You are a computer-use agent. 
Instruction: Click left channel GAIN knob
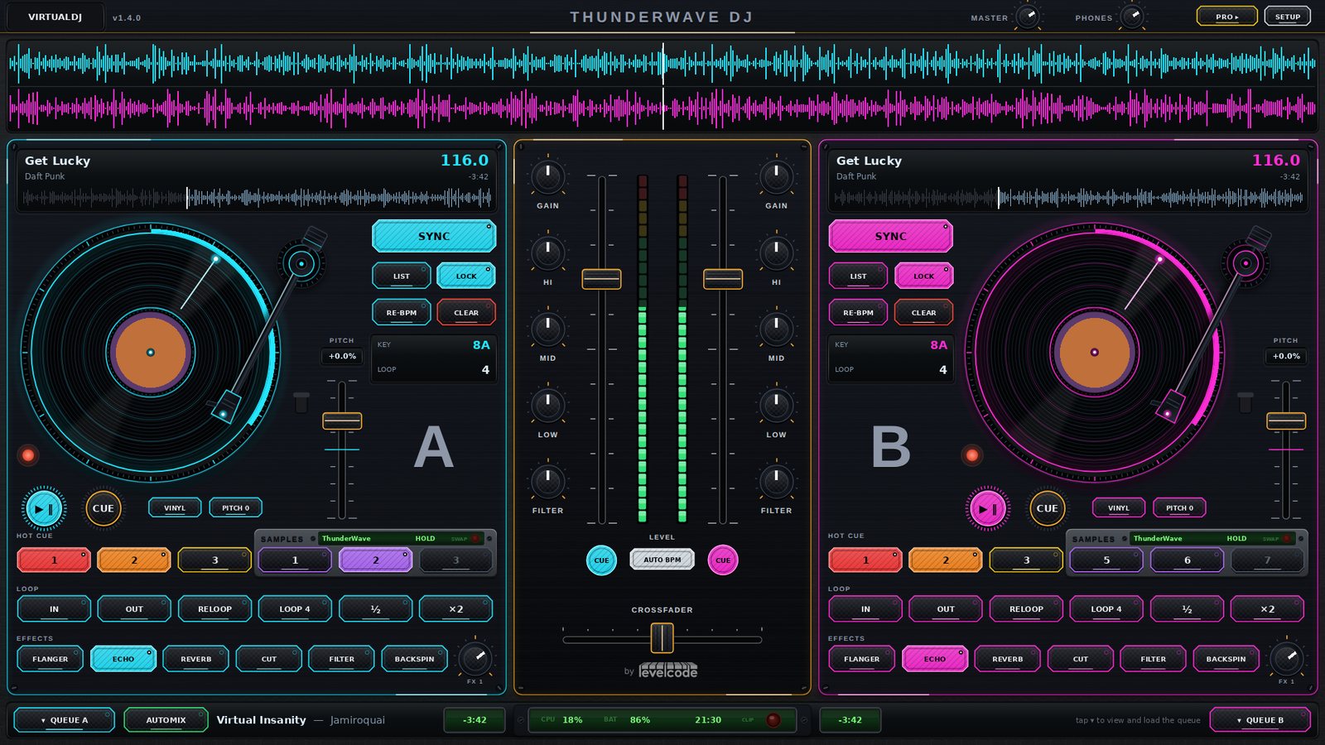(x=547, y=175)
